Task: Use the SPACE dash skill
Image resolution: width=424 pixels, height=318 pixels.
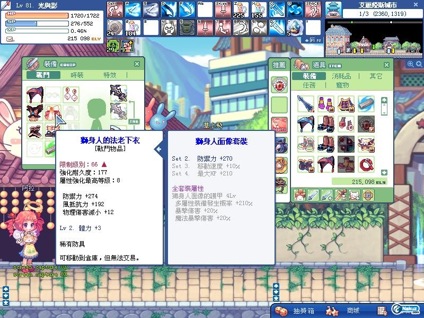Action: [x=313, y=10]
